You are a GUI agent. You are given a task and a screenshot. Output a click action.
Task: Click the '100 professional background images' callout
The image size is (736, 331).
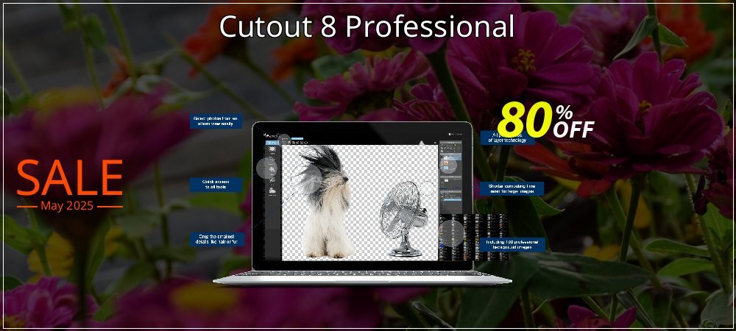pyautogui.click(x=512, y=244)
